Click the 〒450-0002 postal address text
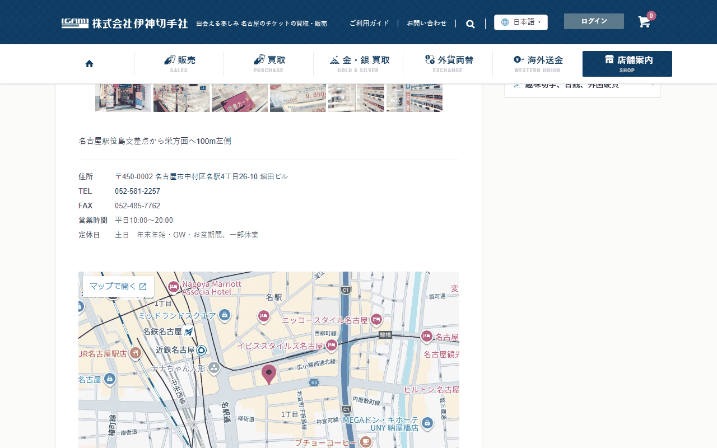The width and height of the screenshot is (717, 448). coord(201,177)
